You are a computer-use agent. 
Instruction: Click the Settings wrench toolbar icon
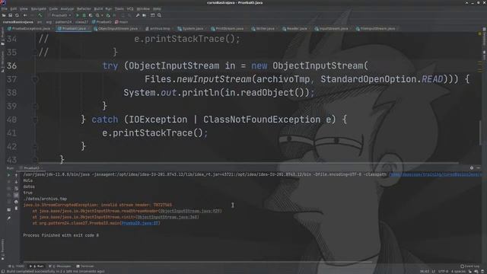coord(138,15)
